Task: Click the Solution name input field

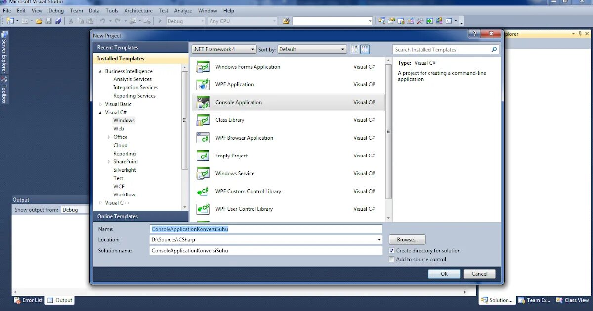Action: coord(266,251)
